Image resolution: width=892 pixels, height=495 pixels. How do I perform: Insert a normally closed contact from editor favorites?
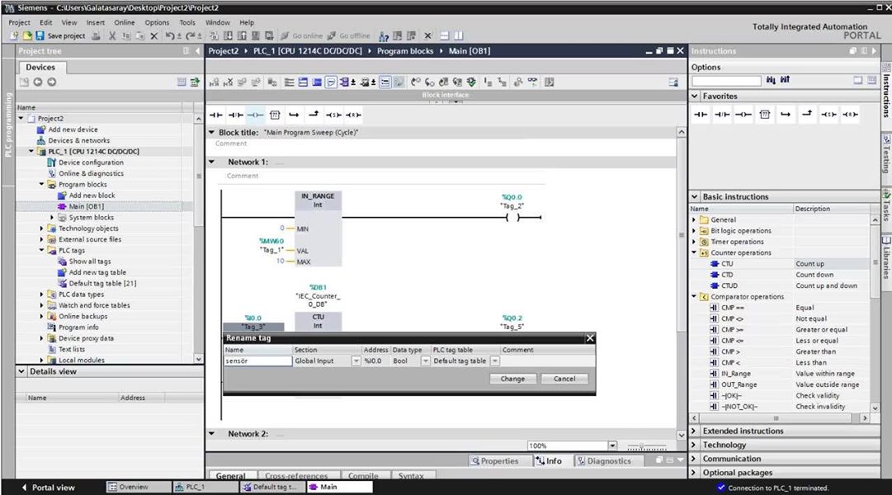pos(235,115)
